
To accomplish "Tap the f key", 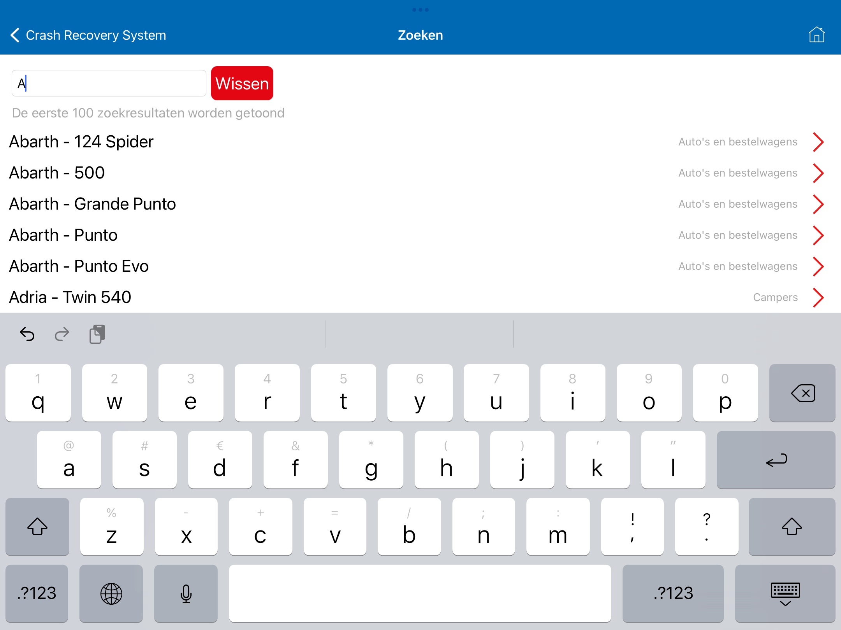I will click(296, 460).
